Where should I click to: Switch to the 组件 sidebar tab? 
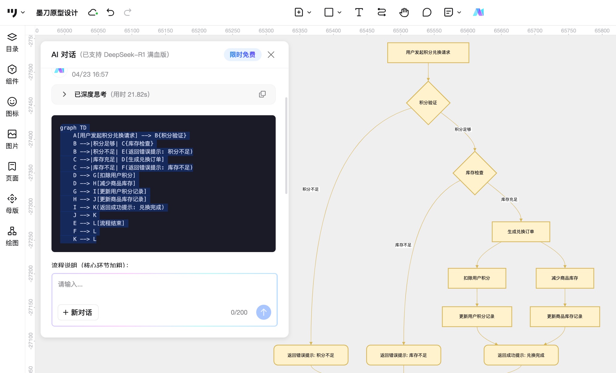12,75
